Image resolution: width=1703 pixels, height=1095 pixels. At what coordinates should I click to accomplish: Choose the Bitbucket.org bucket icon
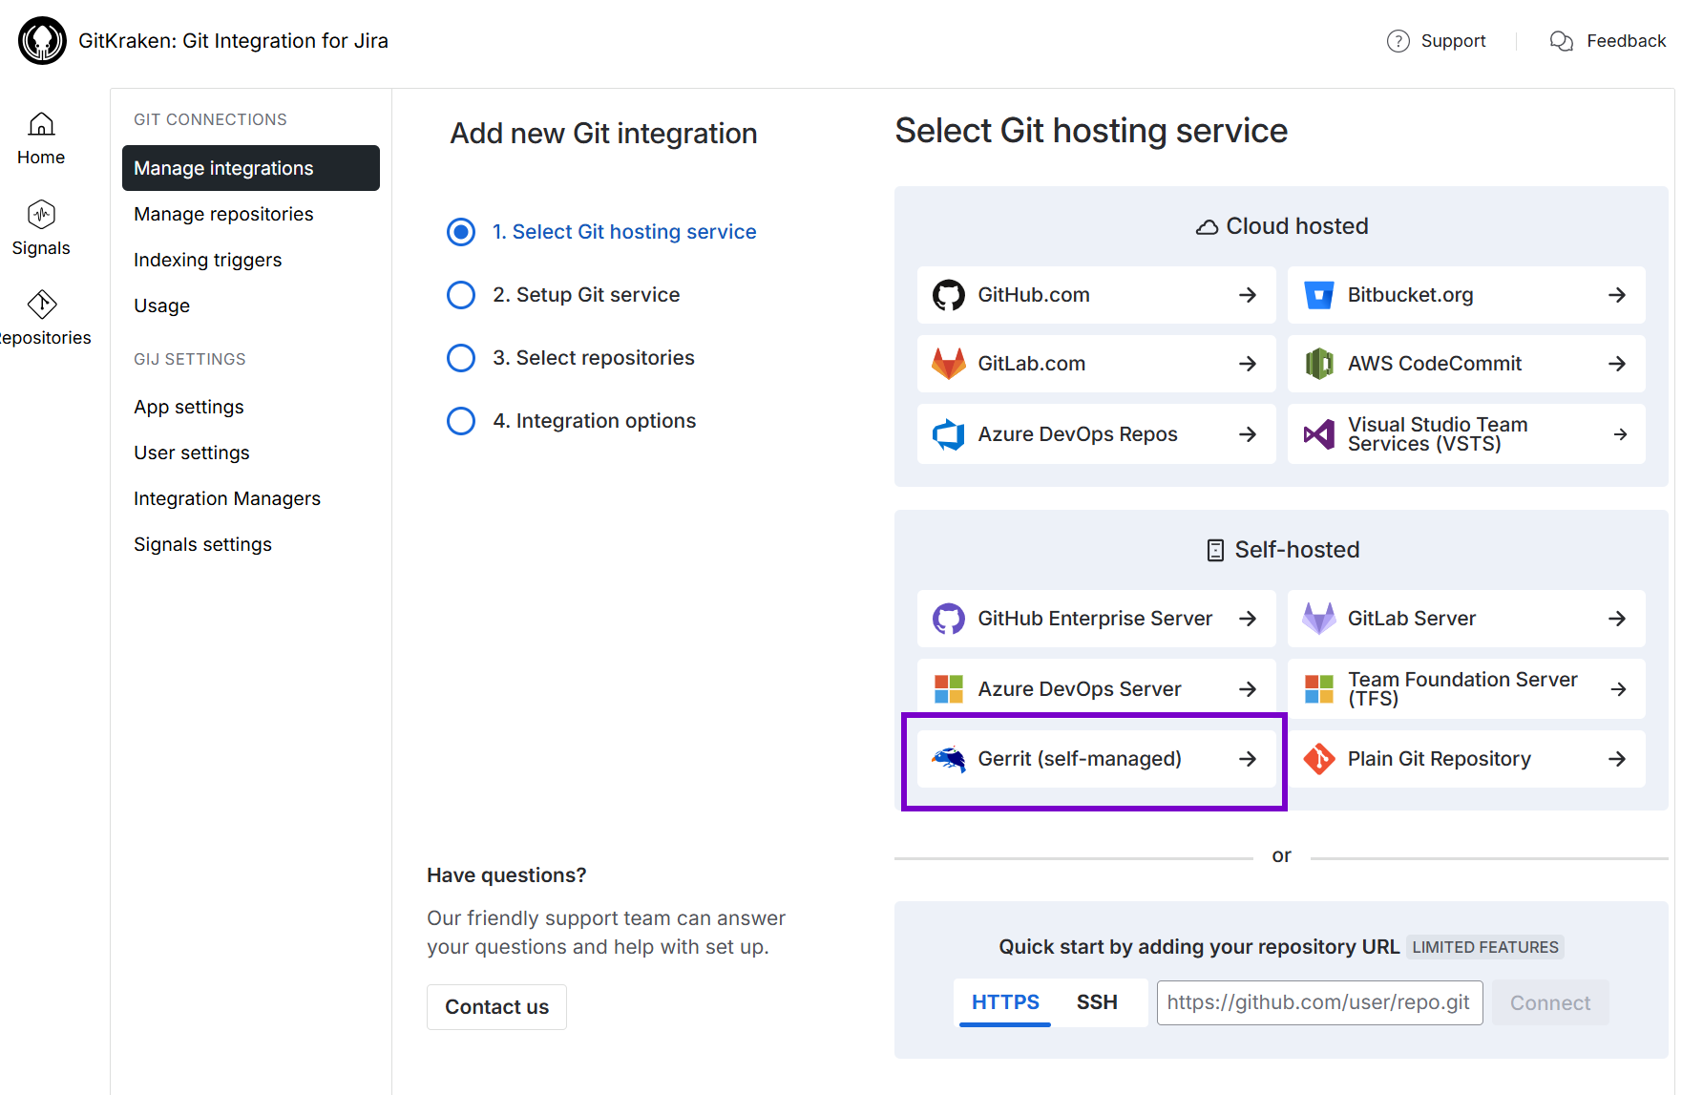[1318, 295]
